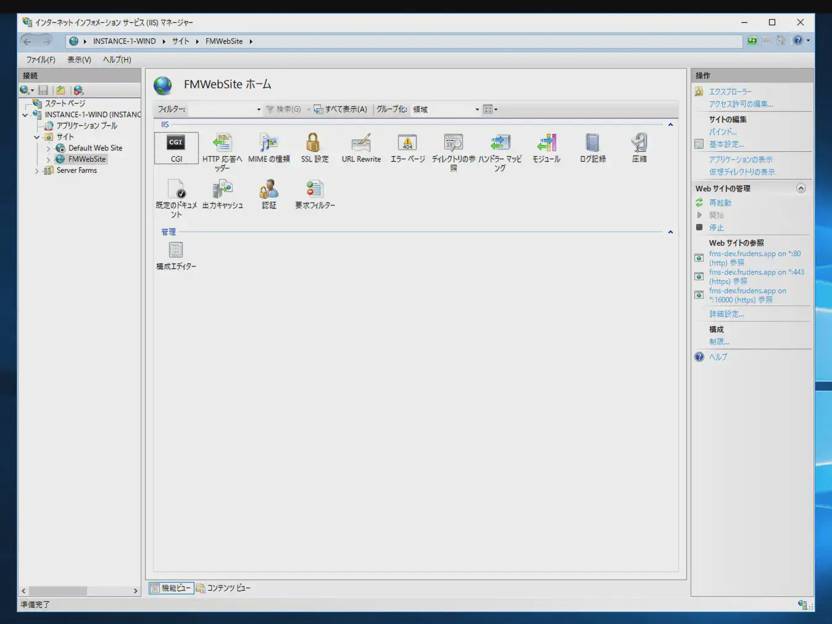Collapse the 管理 section group
Screen dimensions: 832x624
[670, 232]
